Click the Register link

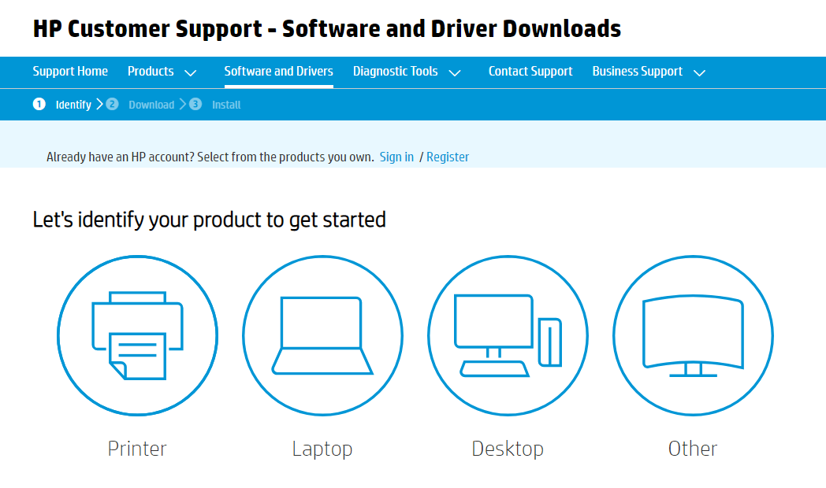point(448,157)
